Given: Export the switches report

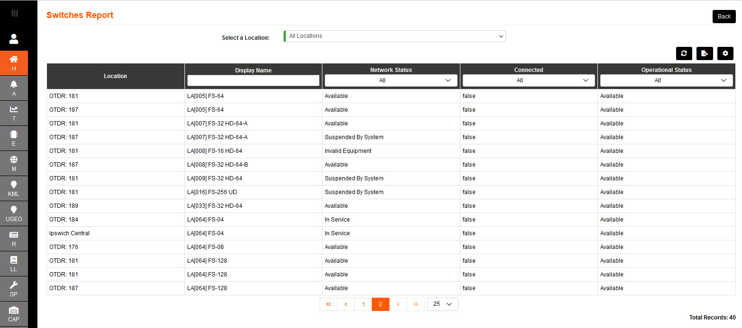Looking at the screenshot, I should click(x=705, y=53).
